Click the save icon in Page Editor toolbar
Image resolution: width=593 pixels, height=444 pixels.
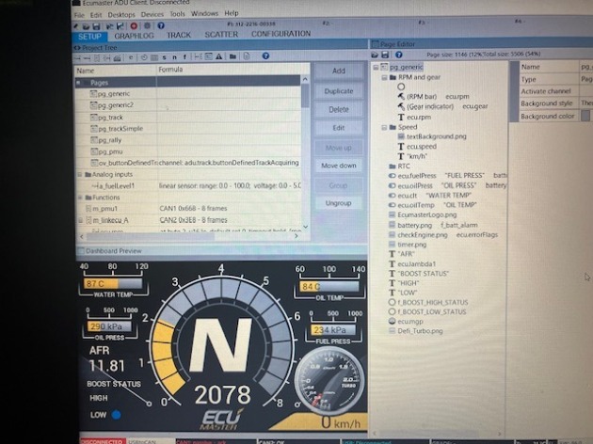(x=385, y=55)
